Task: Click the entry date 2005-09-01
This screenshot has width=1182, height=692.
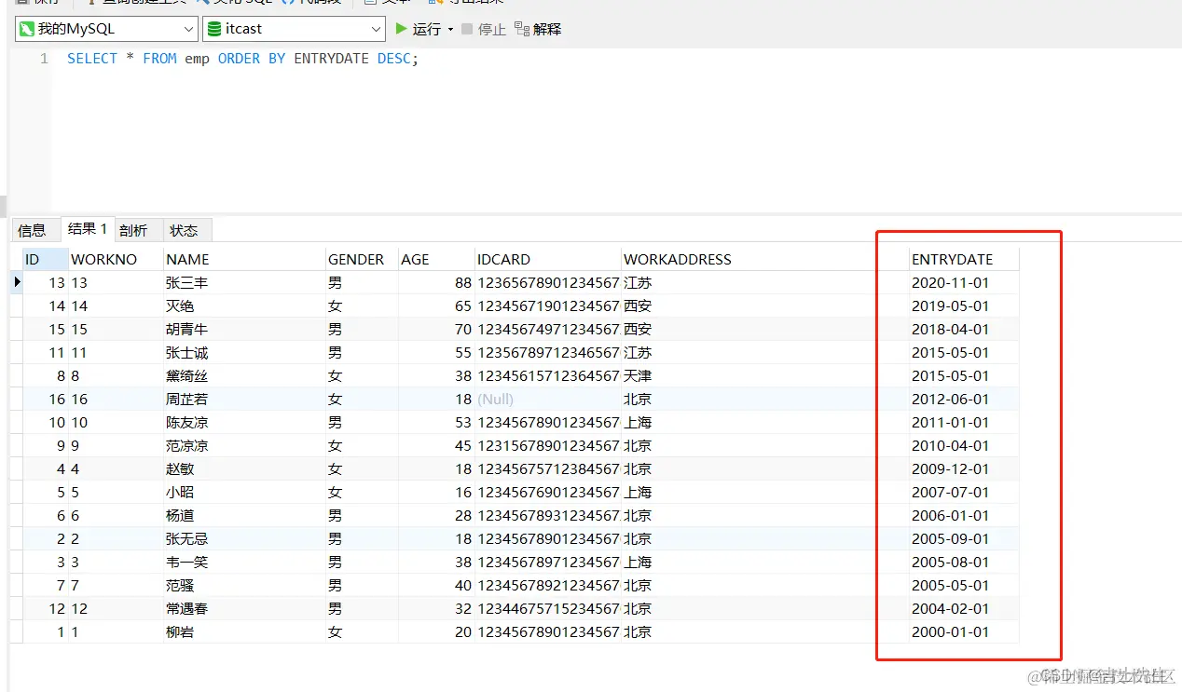Action: click(x=964, y=538)
